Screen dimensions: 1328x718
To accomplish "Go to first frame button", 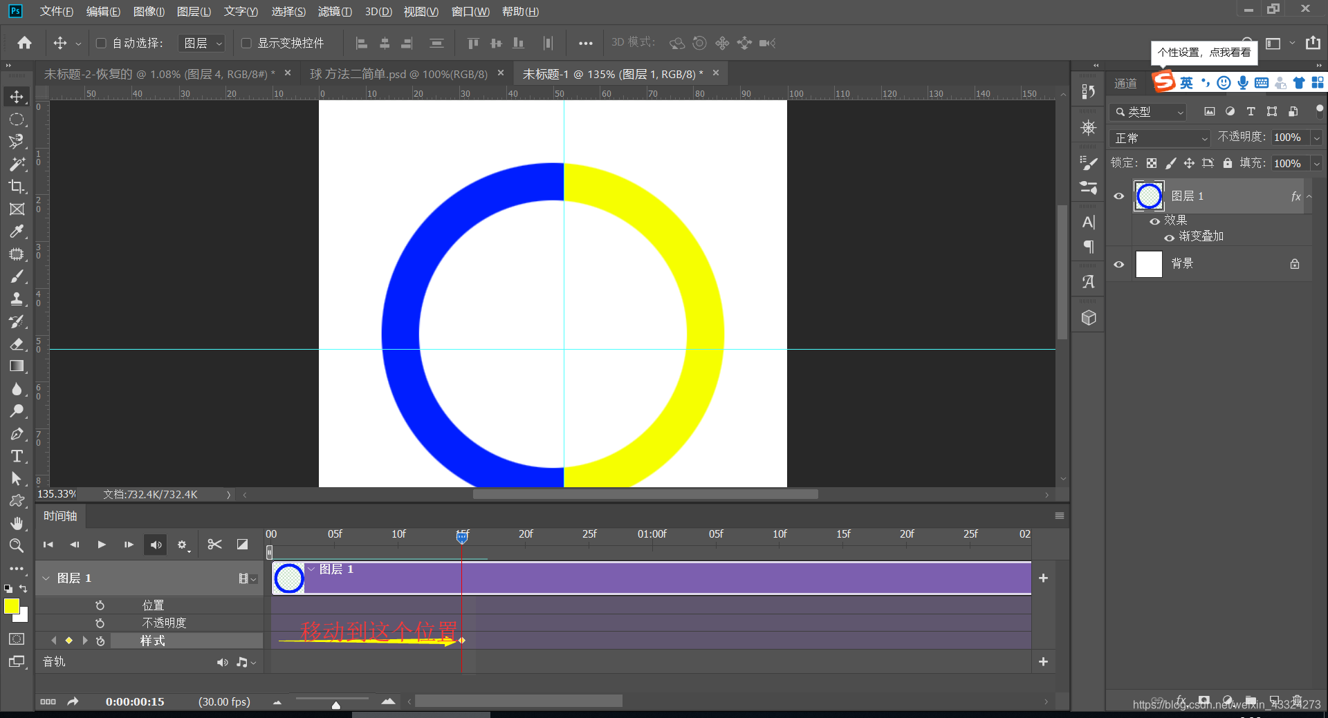I will click(x=48, y=545).
